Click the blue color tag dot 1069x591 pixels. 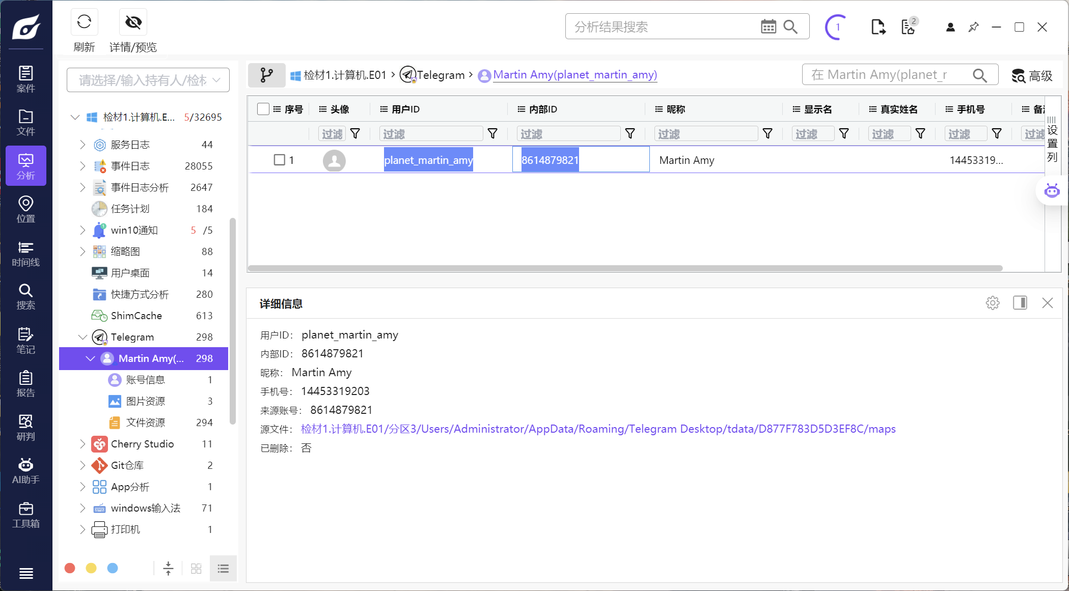(x=113, y=568)
